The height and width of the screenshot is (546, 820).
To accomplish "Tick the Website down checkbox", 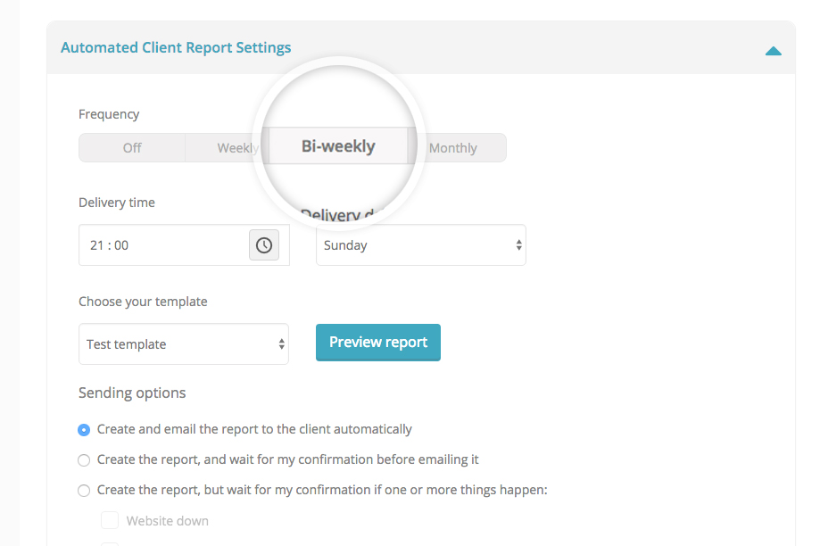I will 110,521.
